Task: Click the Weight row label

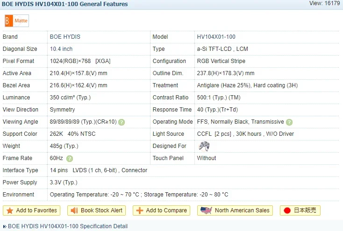Action: point(11,146)
